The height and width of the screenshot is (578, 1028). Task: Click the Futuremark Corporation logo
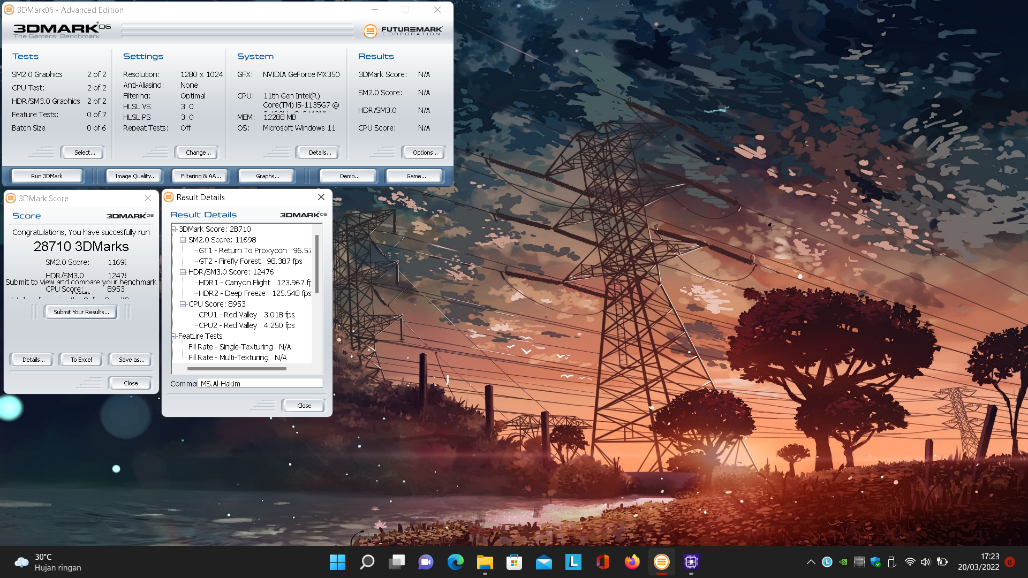coord(403,31)
